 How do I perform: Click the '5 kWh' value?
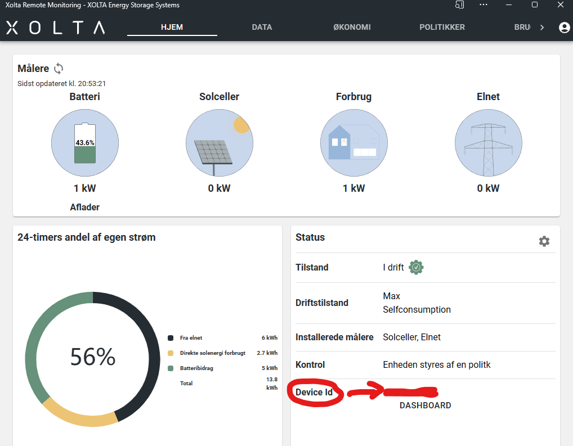coord(269,368)
